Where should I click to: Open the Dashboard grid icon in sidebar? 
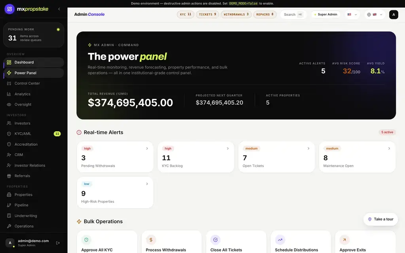pyautogui.click(x=9, y=62)
